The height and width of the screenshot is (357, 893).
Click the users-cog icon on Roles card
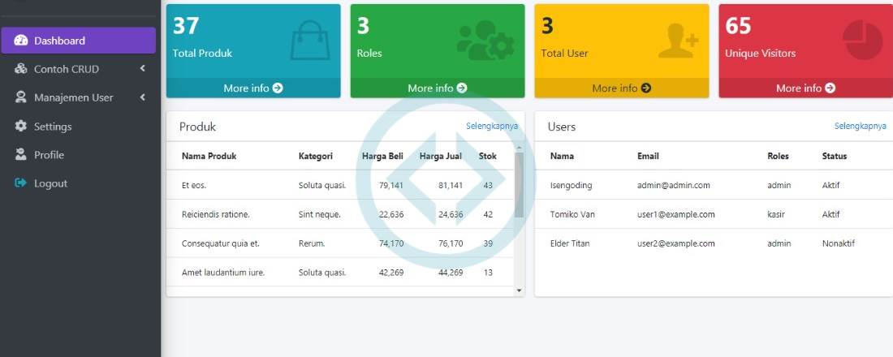tap(485, 41)
